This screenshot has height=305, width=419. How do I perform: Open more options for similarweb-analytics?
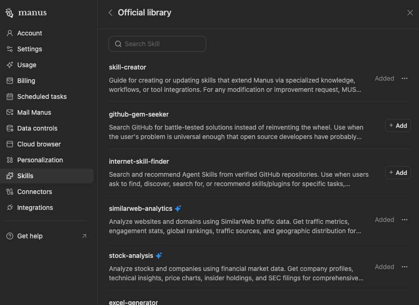(x=404, y=220)
